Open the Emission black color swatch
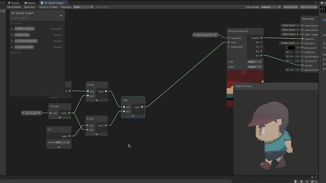This screenshot has width=326, height=183. coord(291,48)
